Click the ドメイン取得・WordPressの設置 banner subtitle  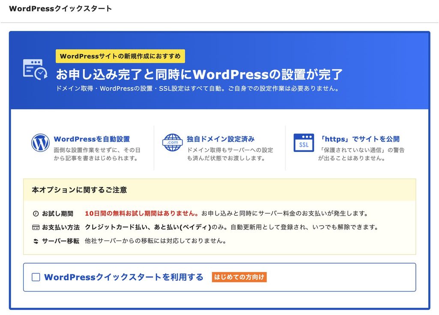tap(198, 89)
